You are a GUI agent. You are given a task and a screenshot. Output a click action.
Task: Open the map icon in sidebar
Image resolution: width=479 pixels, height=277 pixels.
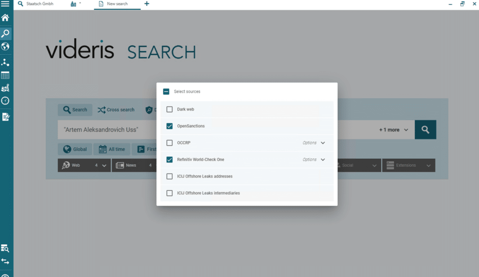(5, 88)
